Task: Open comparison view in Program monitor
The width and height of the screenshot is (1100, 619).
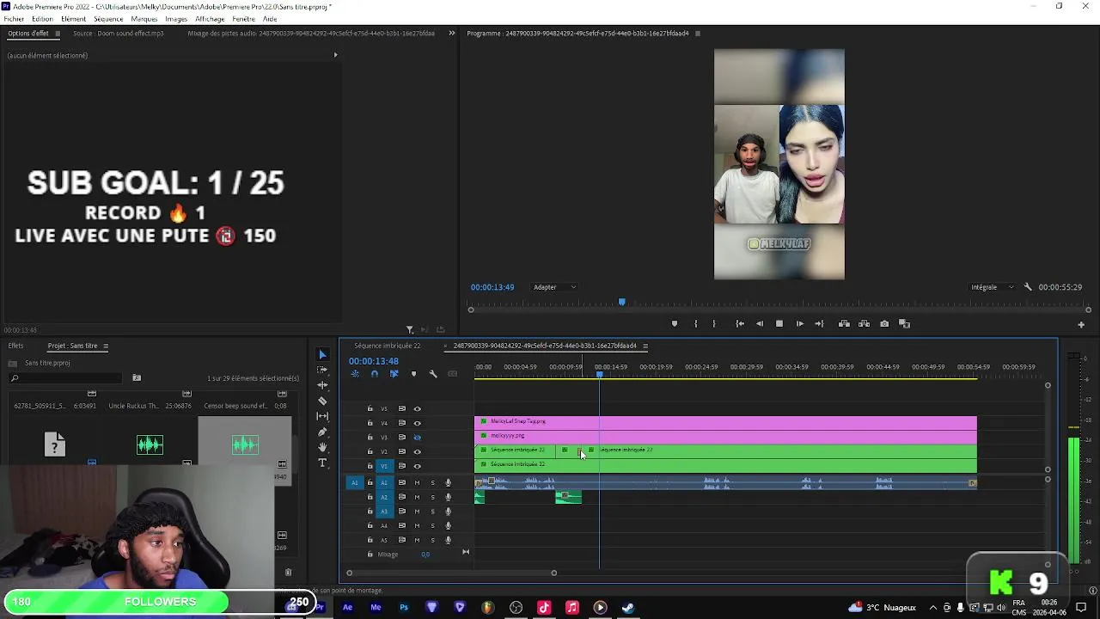Action: pos(904,324)
